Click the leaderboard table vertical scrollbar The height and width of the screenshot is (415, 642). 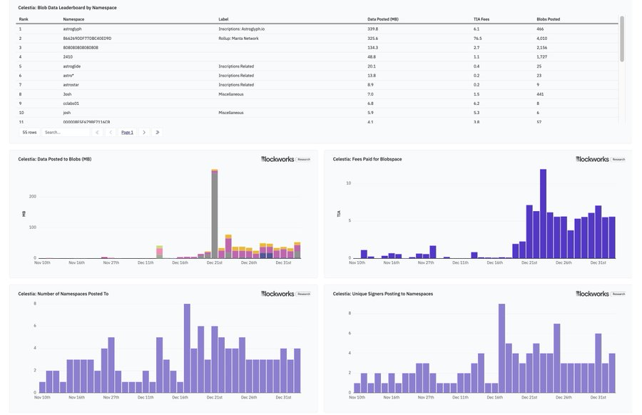622,39
